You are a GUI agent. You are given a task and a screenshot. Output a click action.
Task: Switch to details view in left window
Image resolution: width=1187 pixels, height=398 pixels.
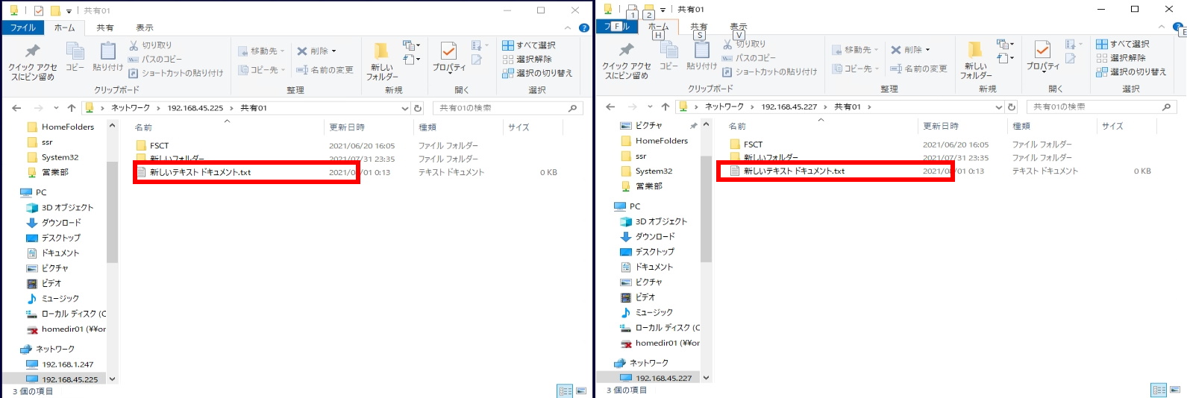click(565, 391)
